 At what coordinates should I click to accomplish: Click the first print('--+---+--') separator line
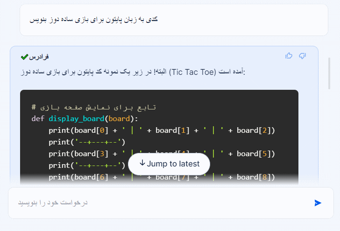pos(87,142)
